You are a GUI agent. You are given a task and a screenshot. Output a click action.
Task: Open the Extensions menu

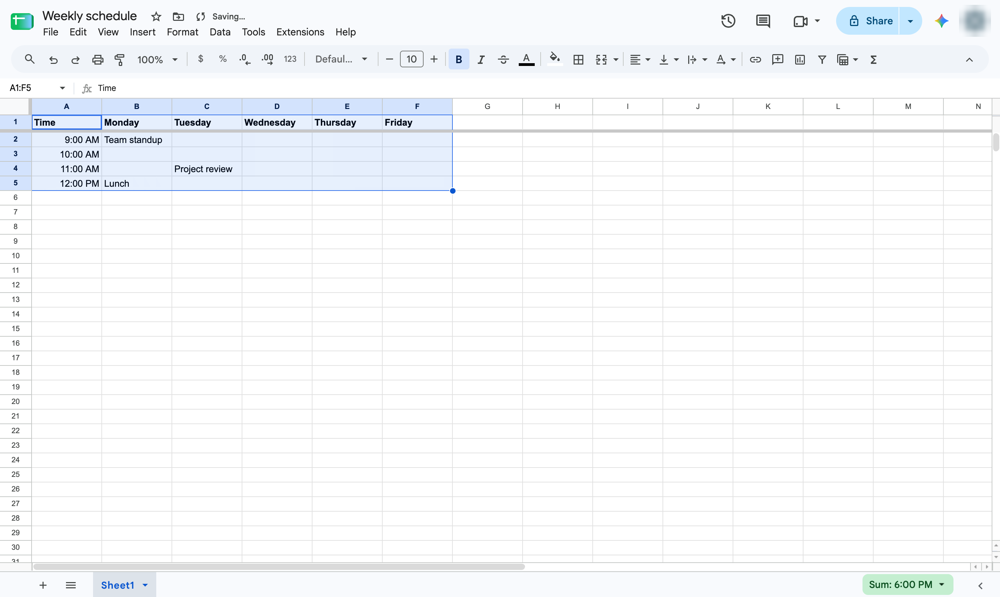(x=300, y=32)
